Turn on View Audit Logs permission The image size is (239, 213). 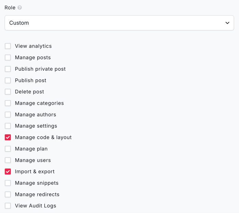coord(8,206)
